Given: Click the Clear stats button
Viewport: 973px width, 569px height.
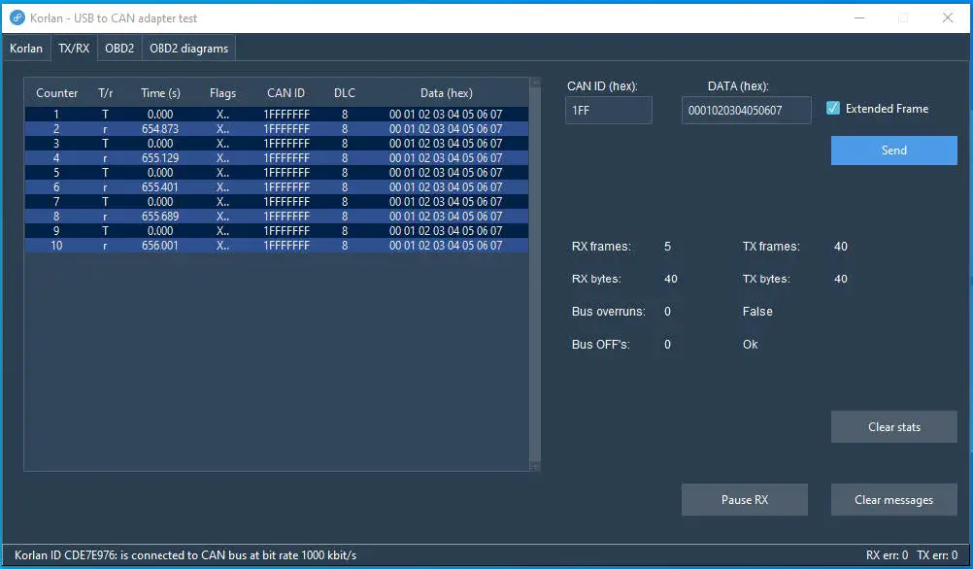Looking at the screenshot, I should 893,426.
